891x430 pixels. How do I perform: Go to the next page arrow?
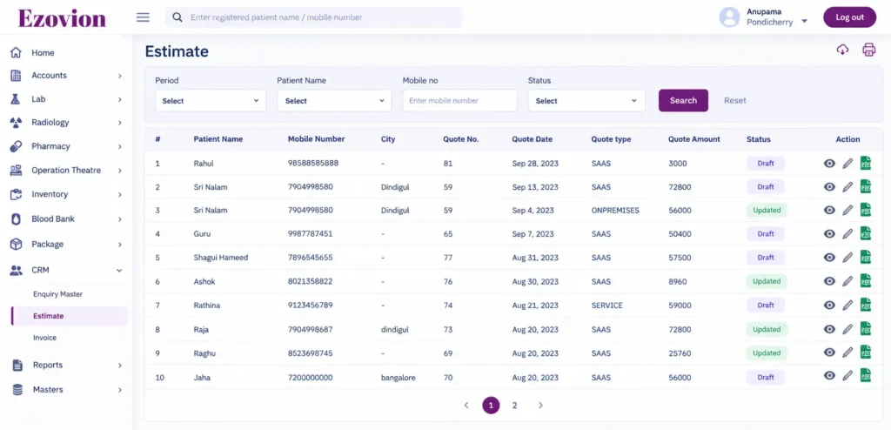(x=540, y=405)
